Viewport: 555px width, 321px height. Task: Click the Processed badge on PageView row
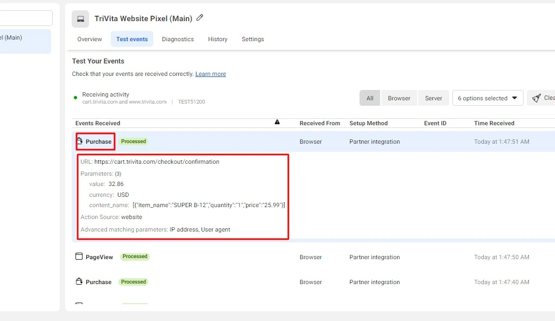click(135, 256)
